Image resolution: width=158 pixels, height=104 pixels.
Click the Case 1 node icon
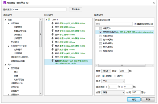point(49,19)
